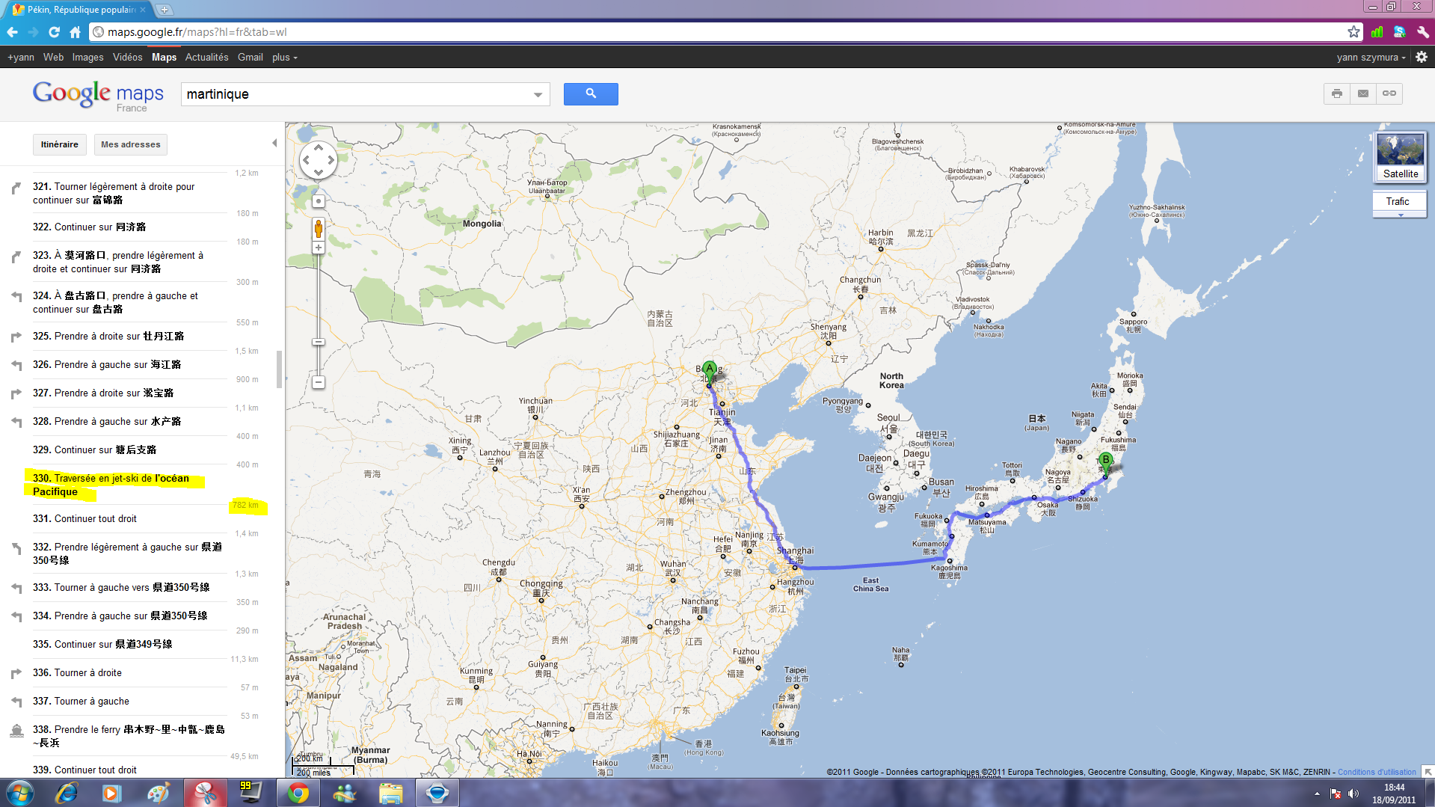Click the Street View pegman icon
1435x807 pixels.
click(x=319, y=228)
